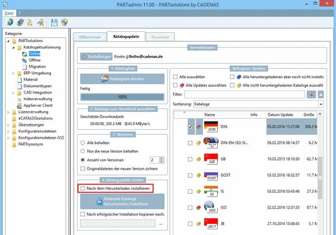Click the shield toolbar icon
The width and height of the screenshot is (336, 235).
(64, 22)
